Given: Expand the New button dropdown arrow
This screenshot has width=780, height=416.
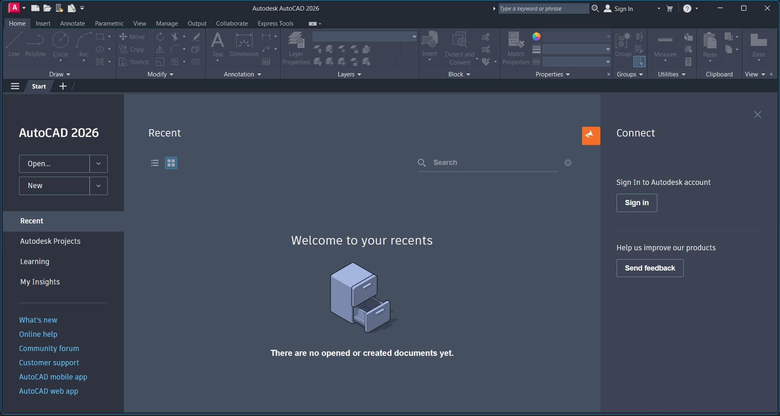Looking at the screenshot, I should tap(98, 186).
